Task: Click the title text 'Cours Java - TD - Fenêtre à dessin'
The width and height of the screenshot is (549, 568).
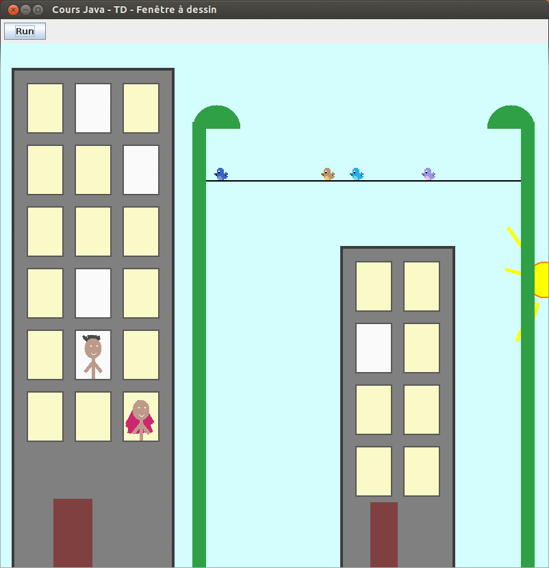Action: point(134,10)
